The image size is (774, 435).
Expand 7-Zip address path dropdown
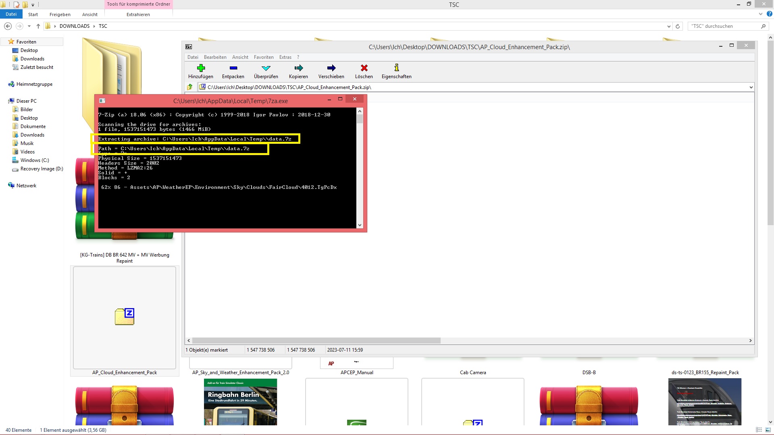pos(751,87)
